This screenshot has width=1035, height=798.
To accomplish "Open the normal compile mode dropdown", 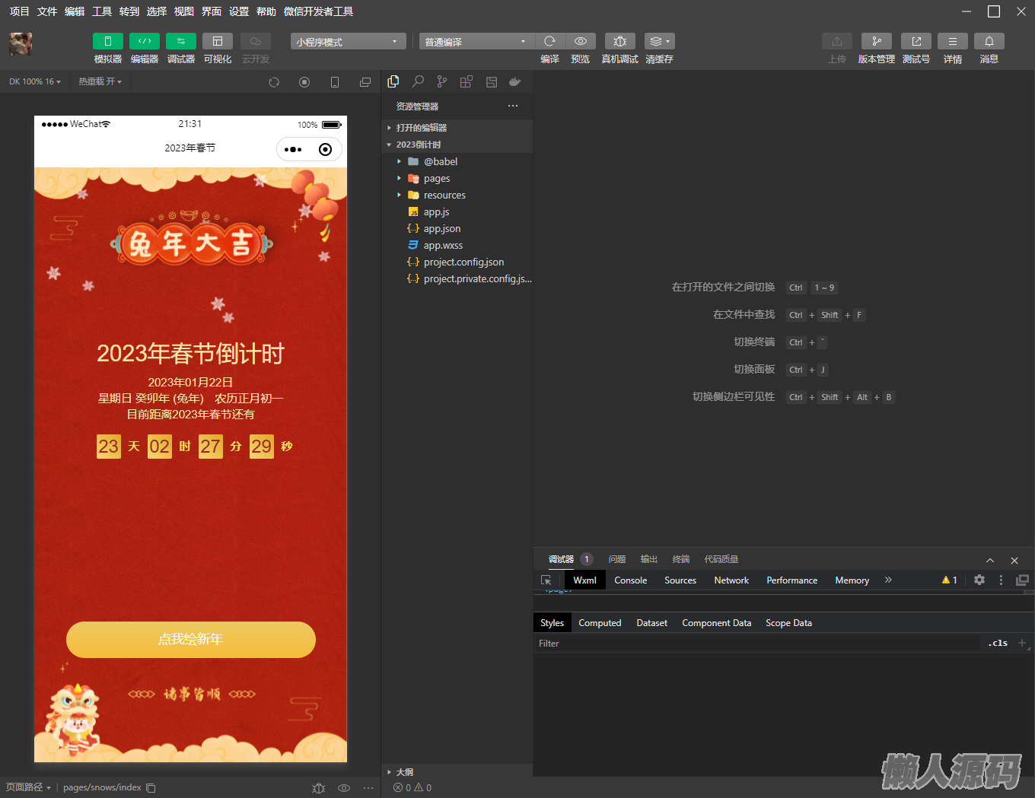I will 476,42.
